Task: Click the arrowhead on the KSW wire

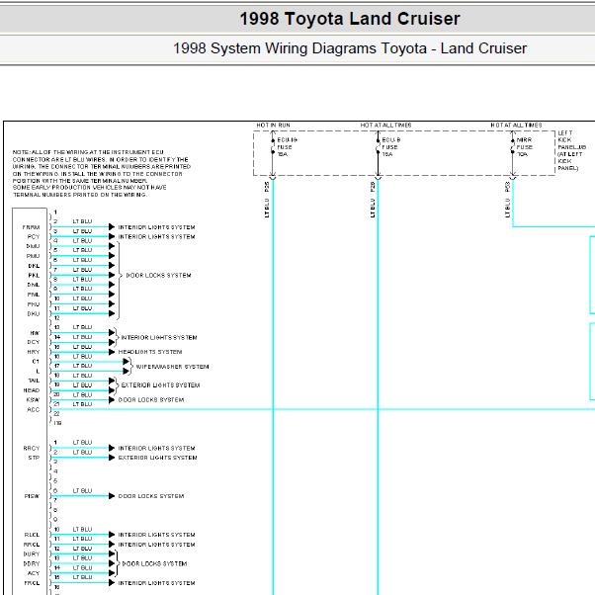Action: pyautogui.click(x=112, y=400)
